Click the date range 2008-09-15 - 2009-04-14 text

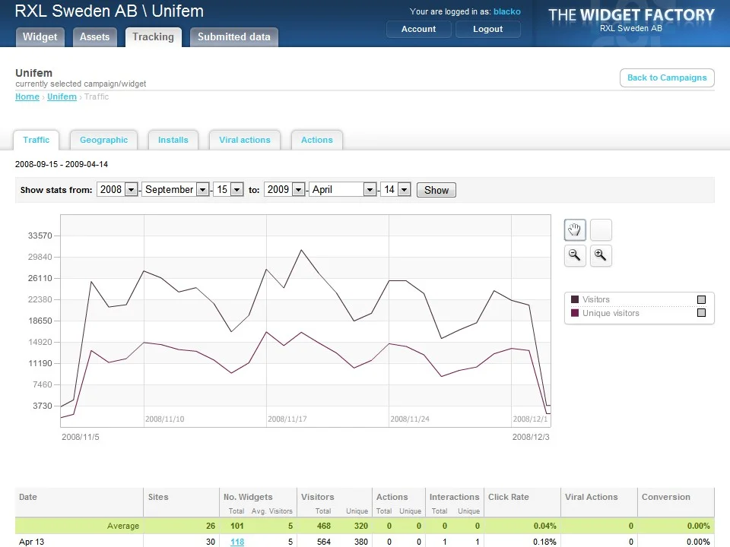(x=62, y=164)
